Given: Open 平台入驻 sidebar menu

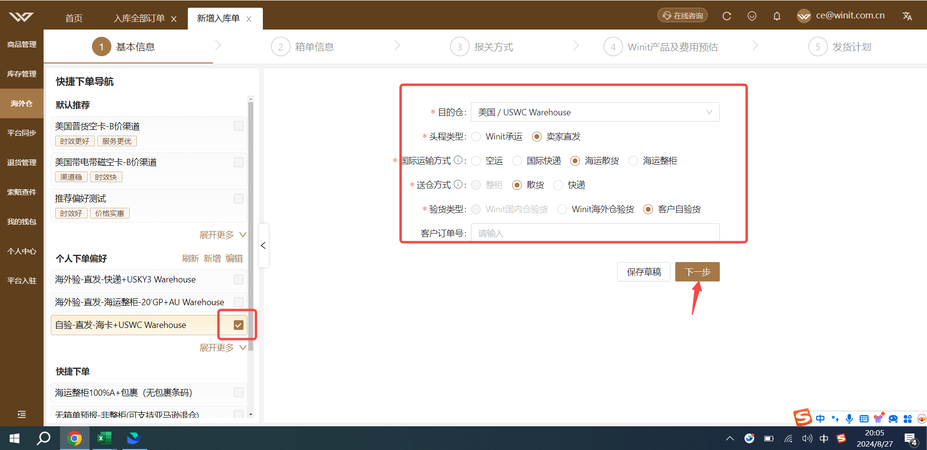Looking at the screenshot, I should 22,281.
